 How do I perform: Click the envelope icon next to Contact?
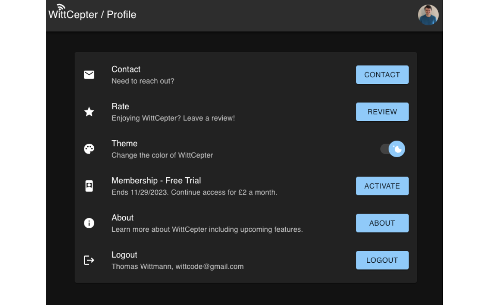(89, 75)
